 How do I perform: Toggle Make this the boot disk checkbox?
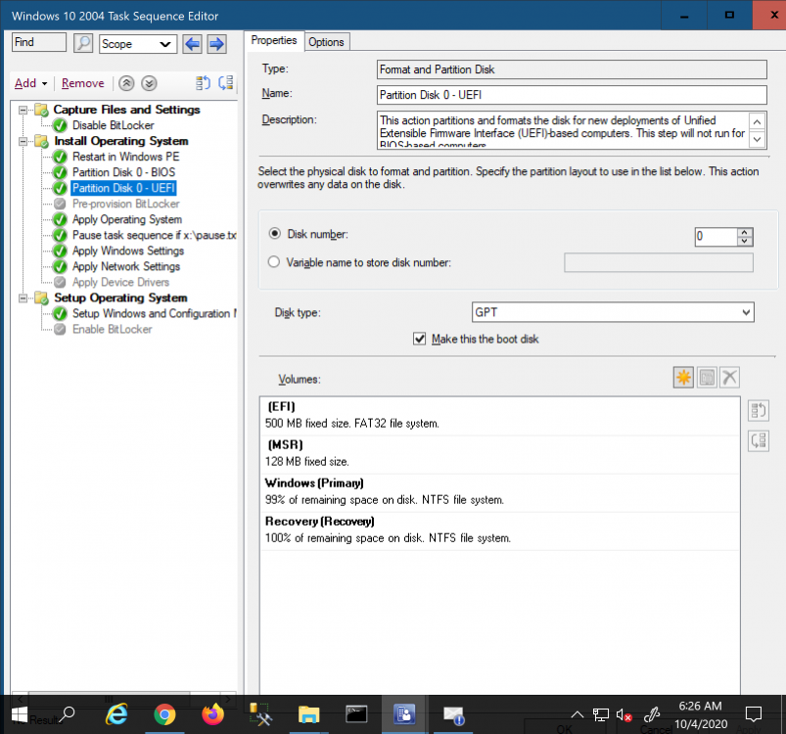pyautogui.click(x=421, y=339)
